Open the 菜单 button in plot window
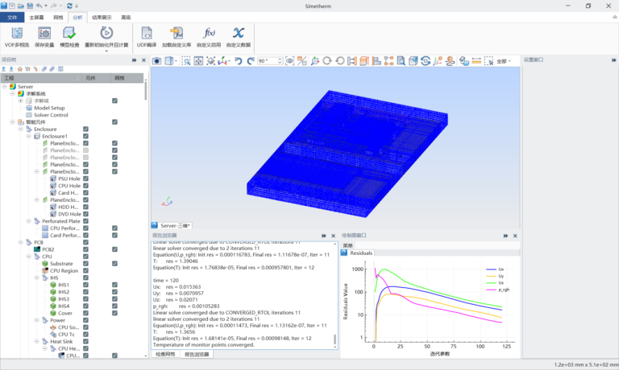 coord(348,245)
